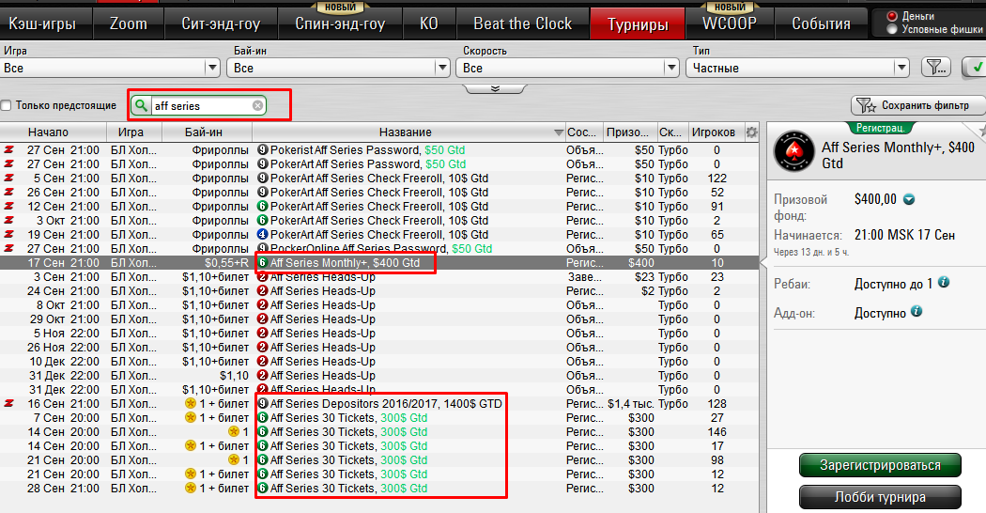This screenshot has width=986, height=513.
Task: Select Aff Series 30 Tickets with 146 players
Action: coord(379,432)
